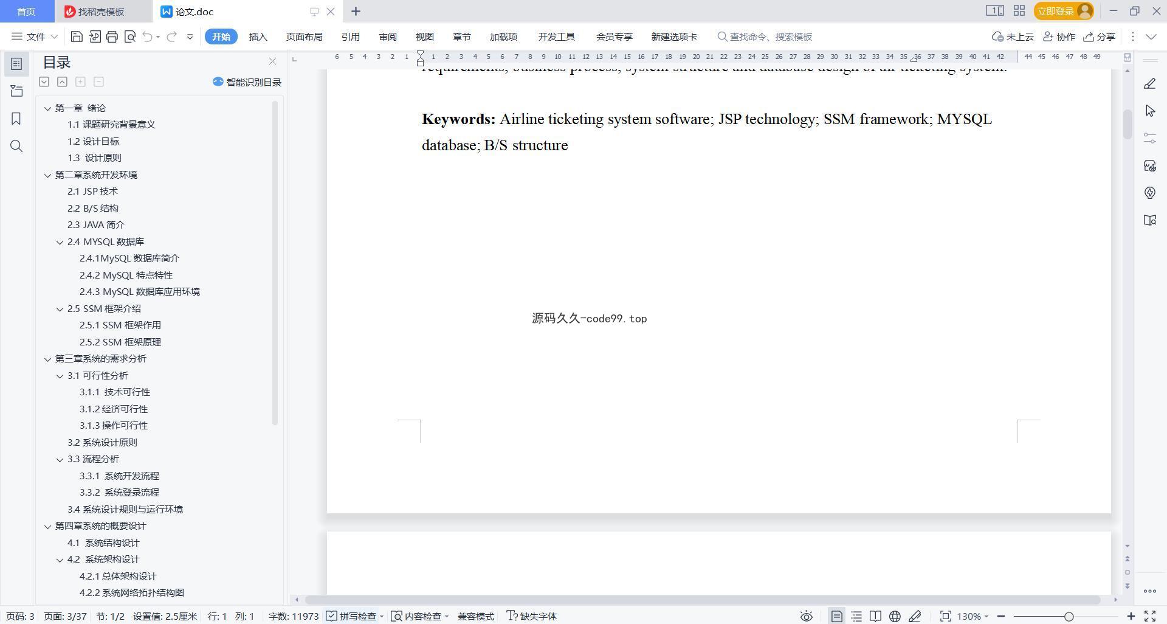Click the horizontal scrollbar at bottom of document
Image resolution: width=1167 pixels, height=624 pixels.
703,600
